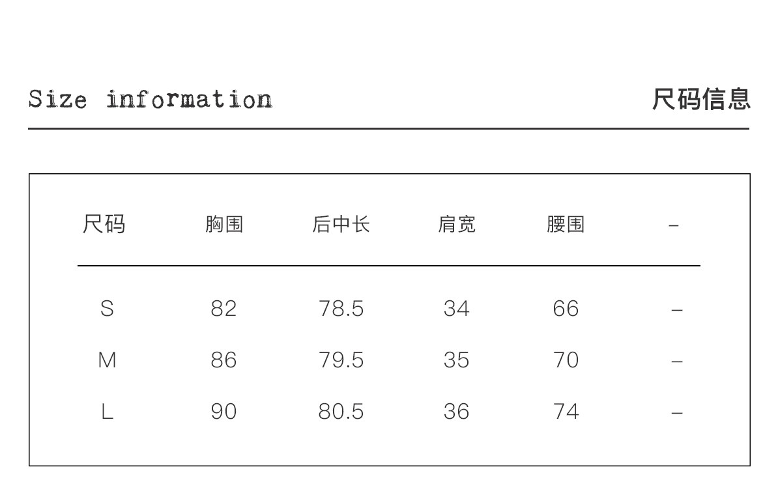Image resolution: width=778 pixels, height=497 pixels.
Task: Select shoulder width value 36
Action: (456, 412)
